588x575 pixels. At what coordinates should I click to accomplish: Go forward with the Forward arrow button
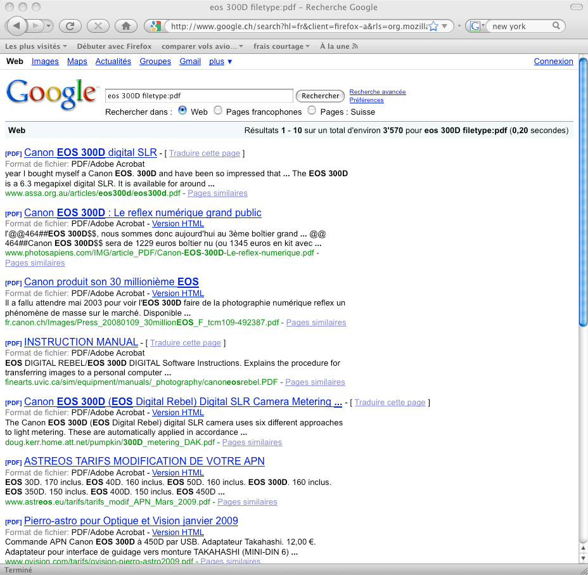35,26
